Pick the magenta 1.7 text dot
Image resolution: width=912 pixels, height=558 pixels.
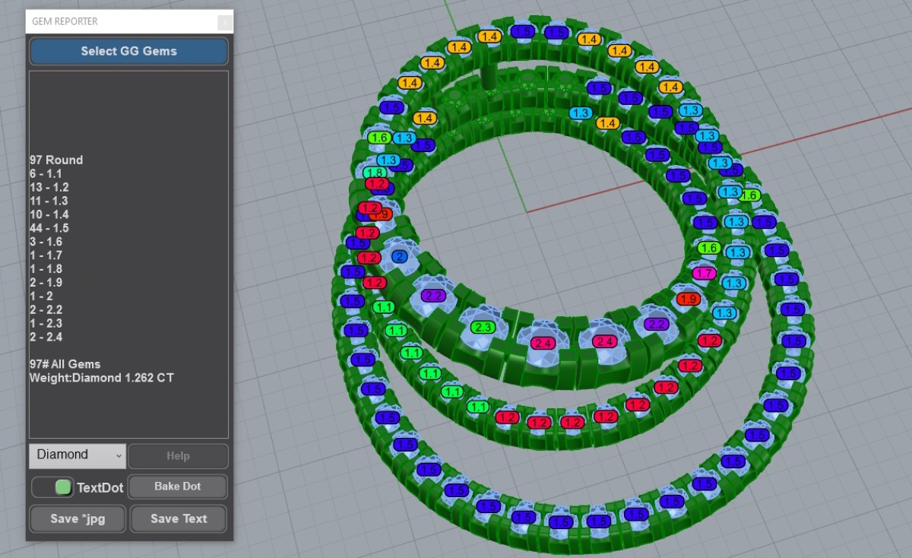704,273
